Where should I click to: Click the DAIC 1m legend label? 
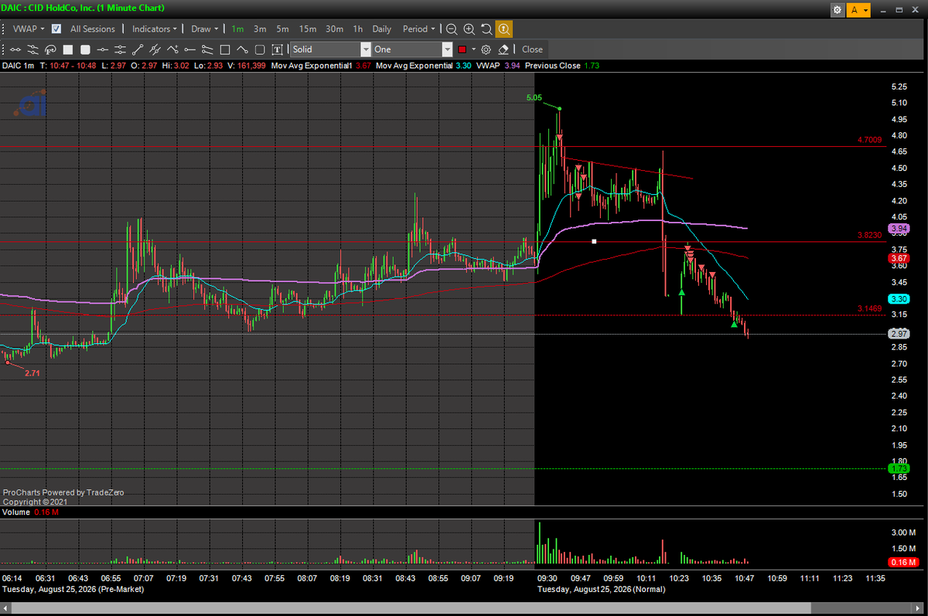click(18, 66)
